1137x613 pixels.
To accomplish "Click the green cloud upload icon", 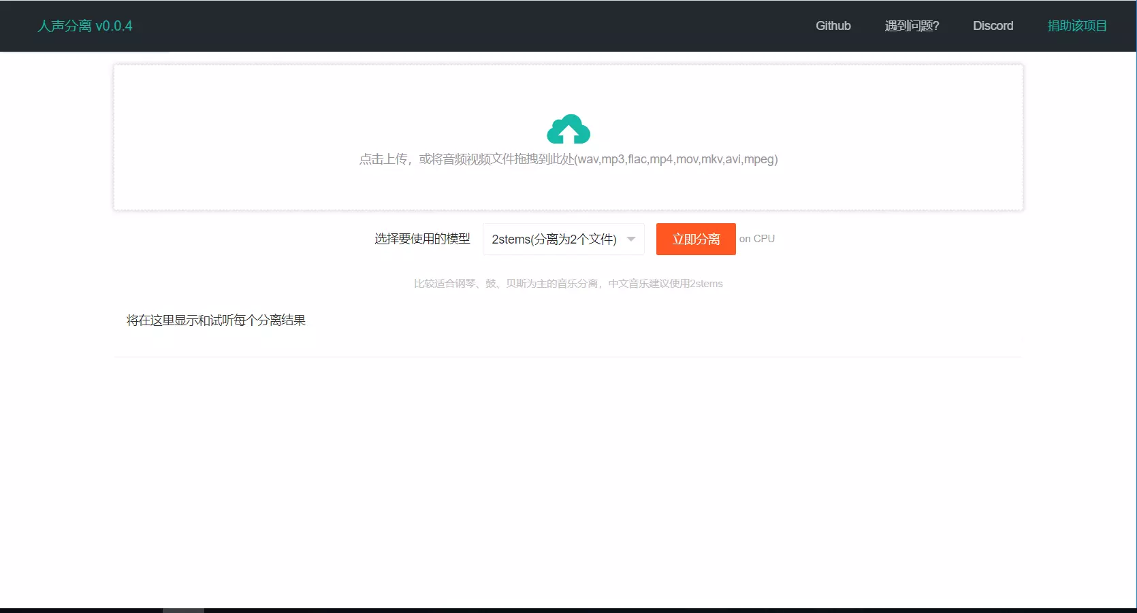I will 568,129.
